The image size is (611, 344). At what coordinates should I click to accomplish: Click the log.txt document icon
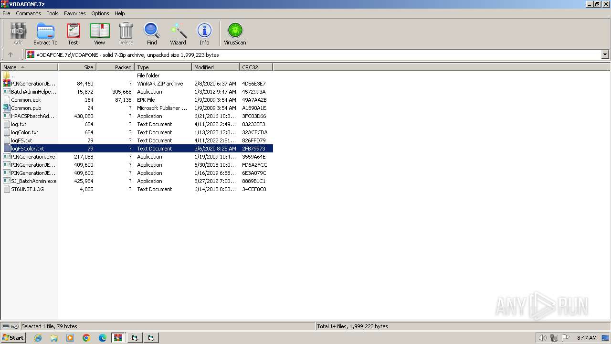click(7, 124)
